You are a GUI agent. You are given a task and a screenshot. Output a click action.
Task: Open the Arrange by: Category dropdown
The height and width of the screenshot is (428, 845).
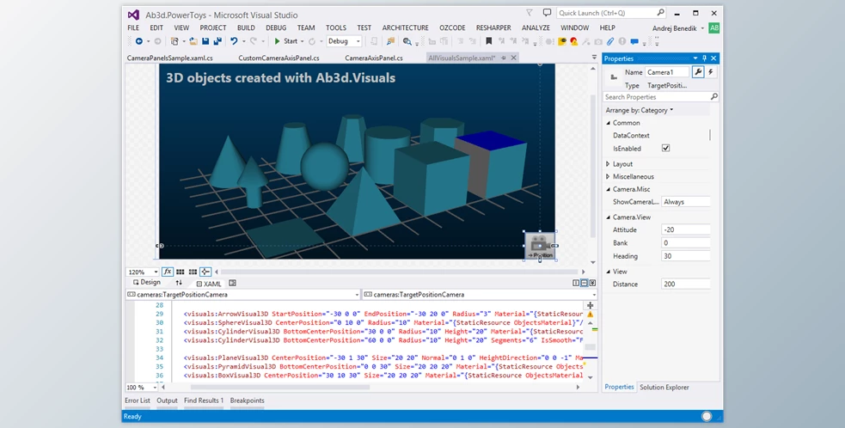coord(640,110)
